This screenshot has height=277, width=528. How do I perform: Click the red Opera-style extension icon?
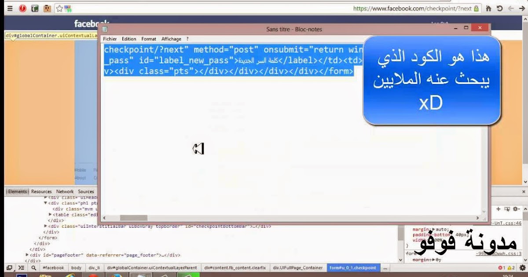pos(23,8)
